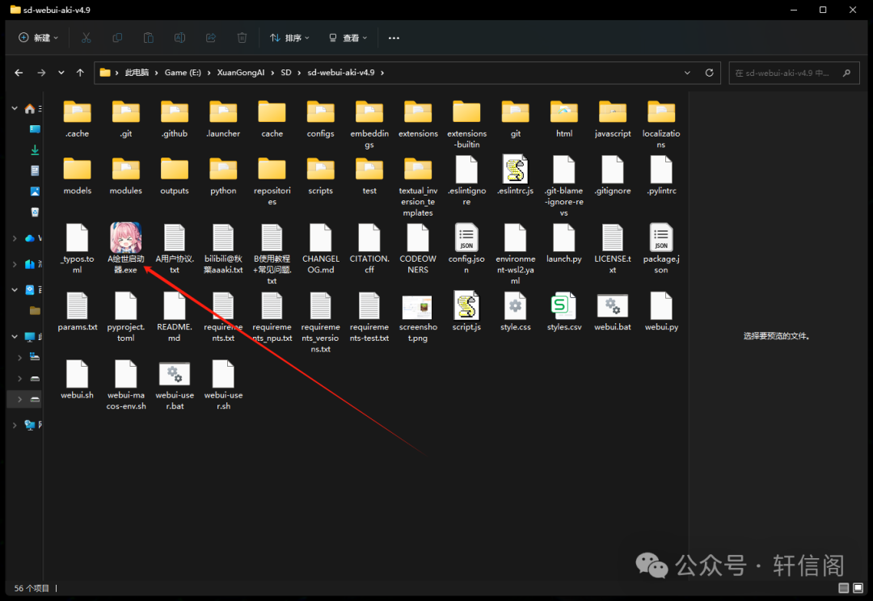873x601 pixels.
Task: Navigate back using the back arrow
Action: click(19, 73)
